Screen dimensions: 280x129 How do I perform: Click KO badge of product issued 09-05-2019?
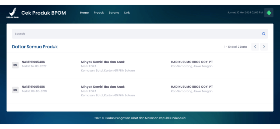tap(15, 90)
